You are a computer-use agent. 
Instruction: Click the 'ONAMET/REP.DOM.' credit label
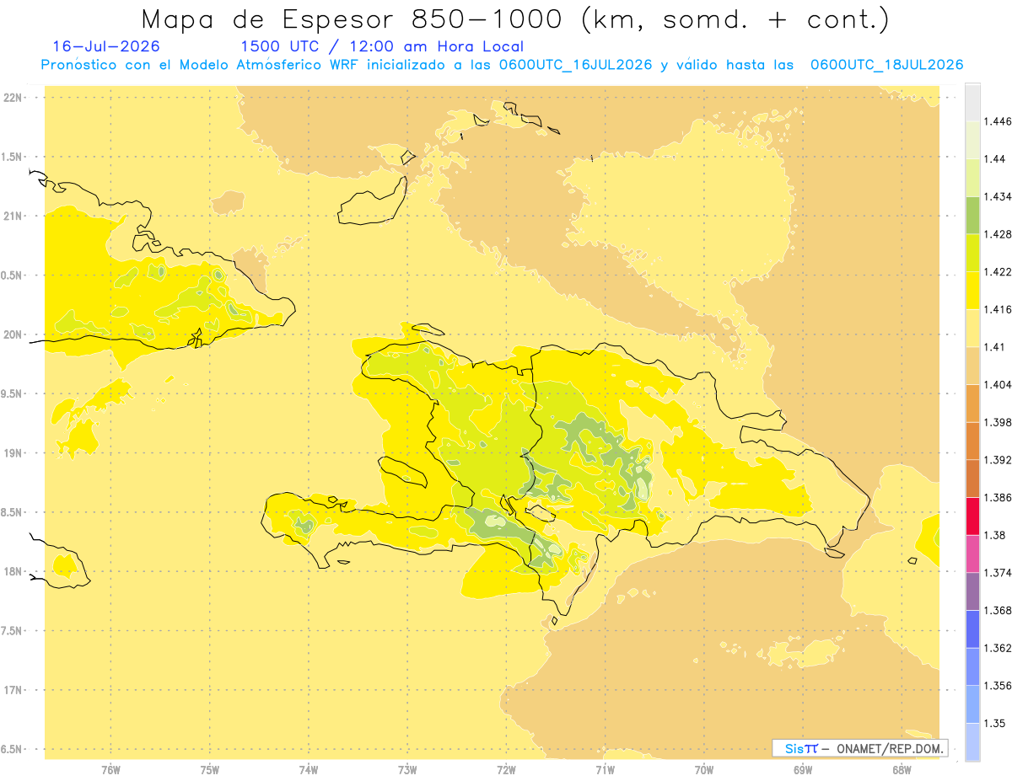coord(891,748)
